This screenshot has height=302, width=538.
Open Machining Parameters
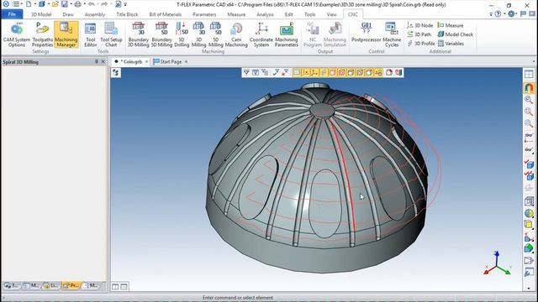coord(286,34)
